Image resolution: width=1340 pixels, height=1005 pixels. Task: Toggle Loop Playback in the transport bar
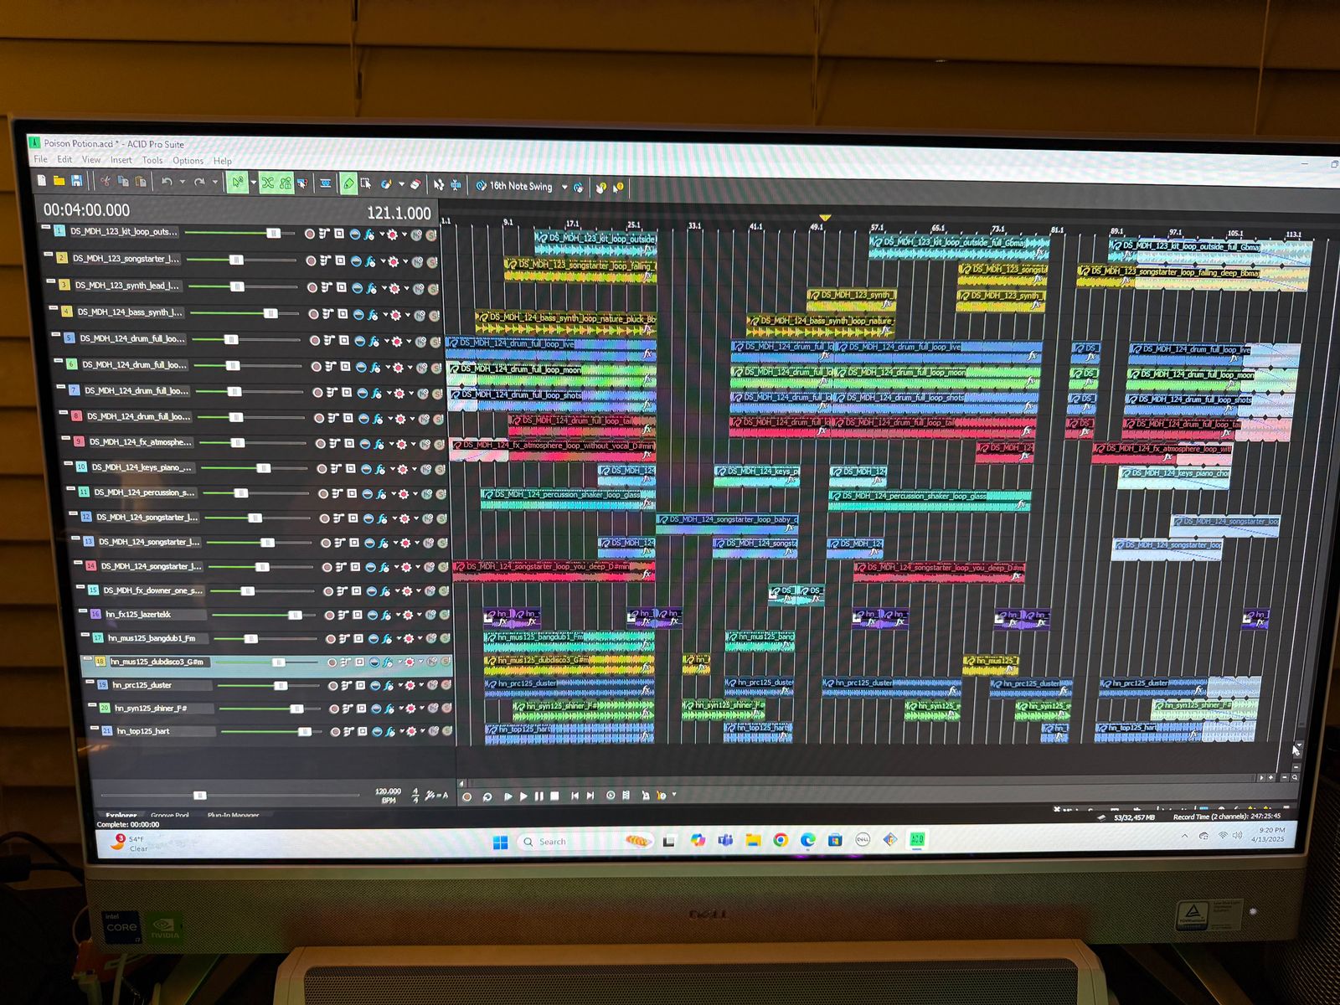(x=487, y=796)
